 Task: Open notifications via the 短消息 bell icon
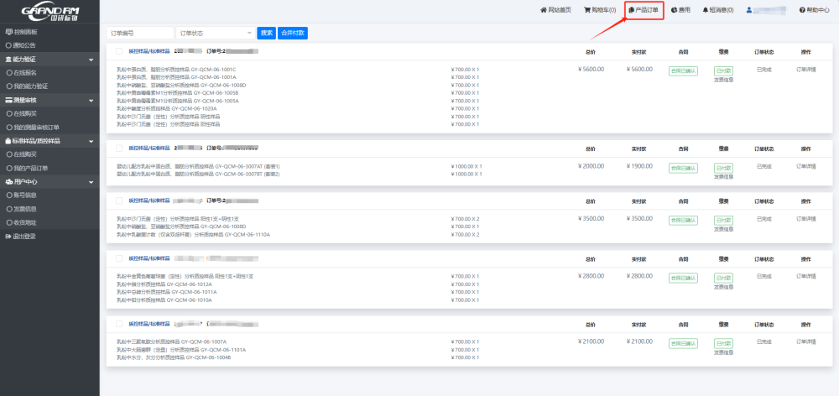(x=705, y=10)
